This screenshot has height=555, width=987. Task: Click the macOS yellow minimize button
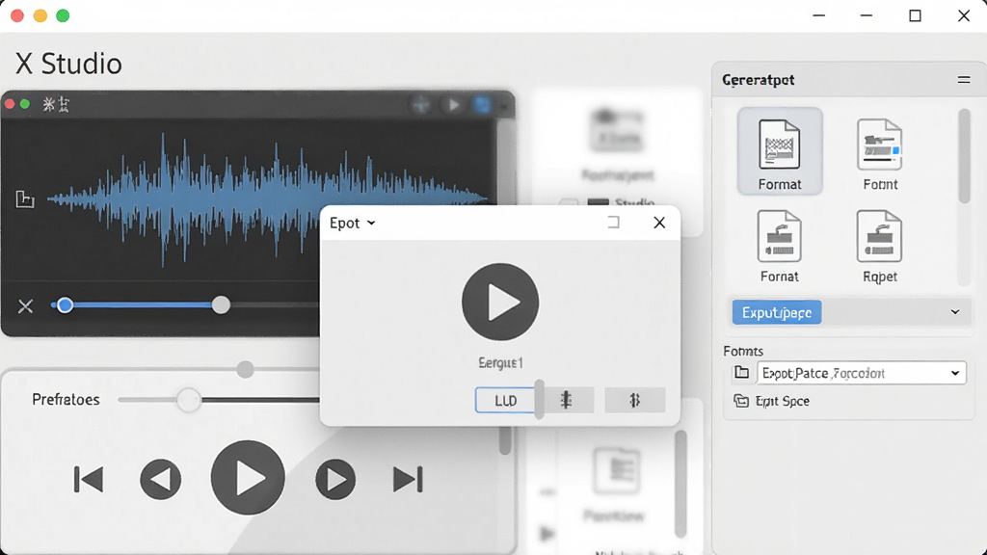[40, 15]
